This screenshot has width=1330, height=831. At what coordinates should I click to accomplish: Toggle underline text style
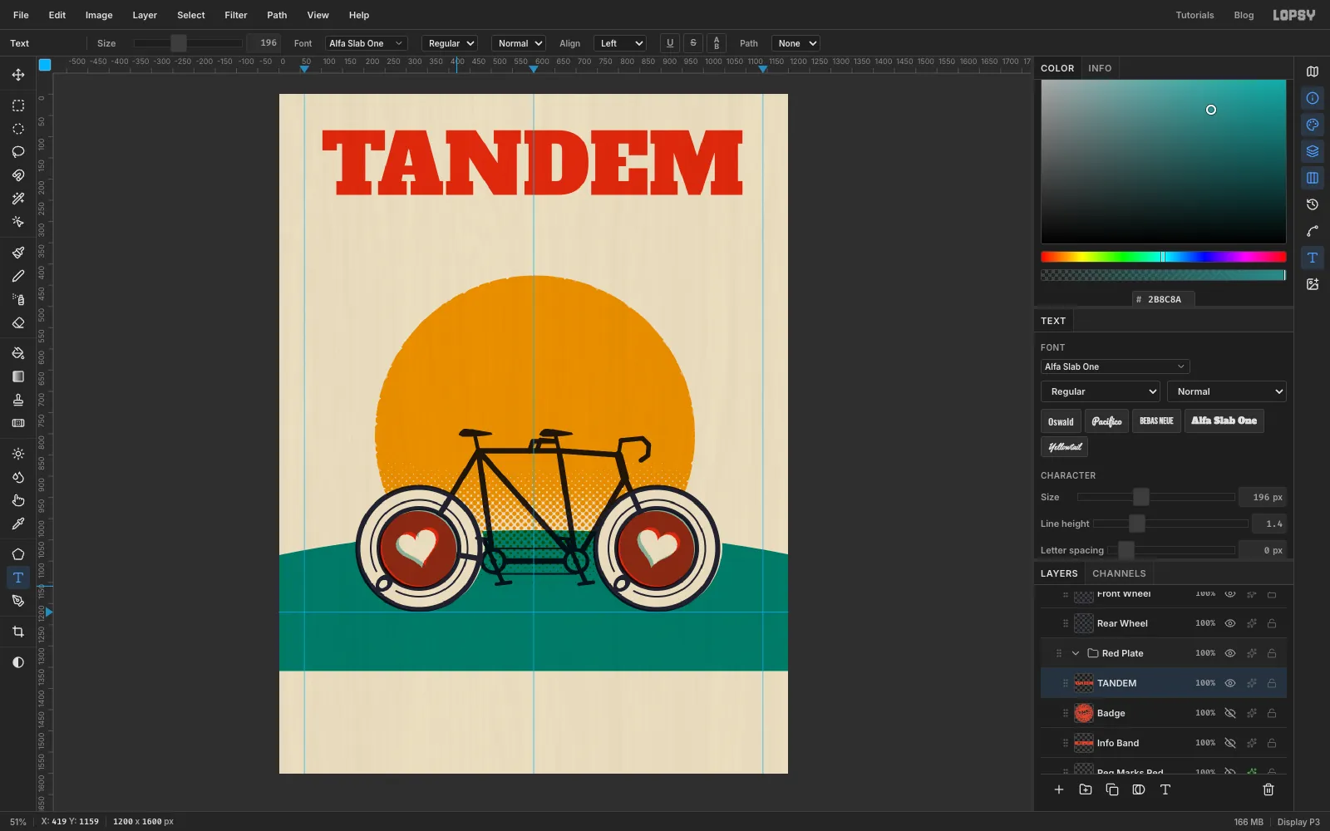point(670,43)
